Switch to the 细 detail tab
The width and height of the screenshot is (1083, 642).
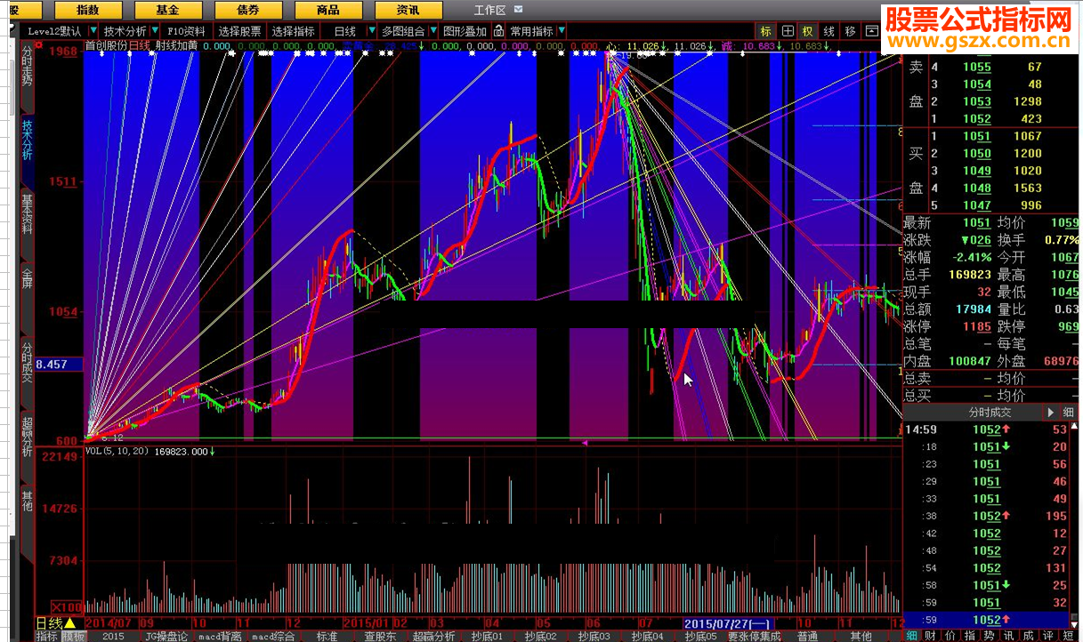[x=912, y=636]
